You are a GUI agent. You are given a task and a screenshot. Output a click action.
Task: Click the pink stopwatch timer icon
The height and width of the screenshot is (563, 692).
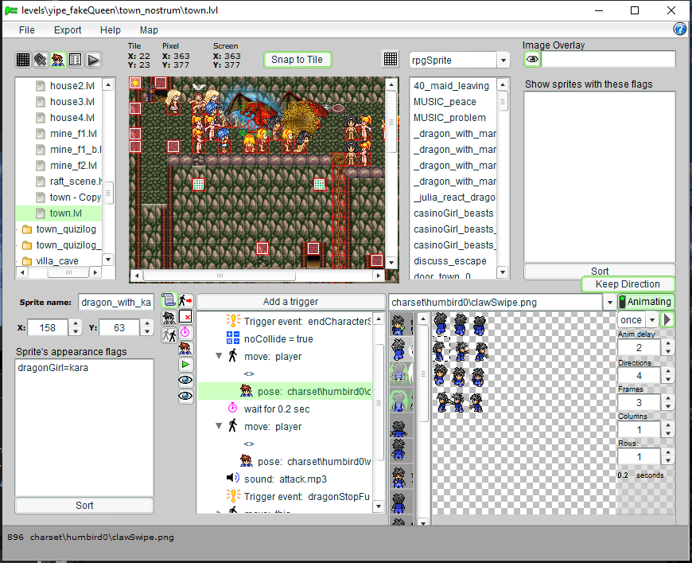(185, 332)
